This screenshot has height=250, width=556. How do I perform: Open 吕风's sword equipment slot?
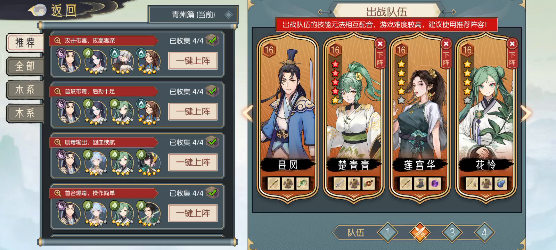[x=273, y=183]
